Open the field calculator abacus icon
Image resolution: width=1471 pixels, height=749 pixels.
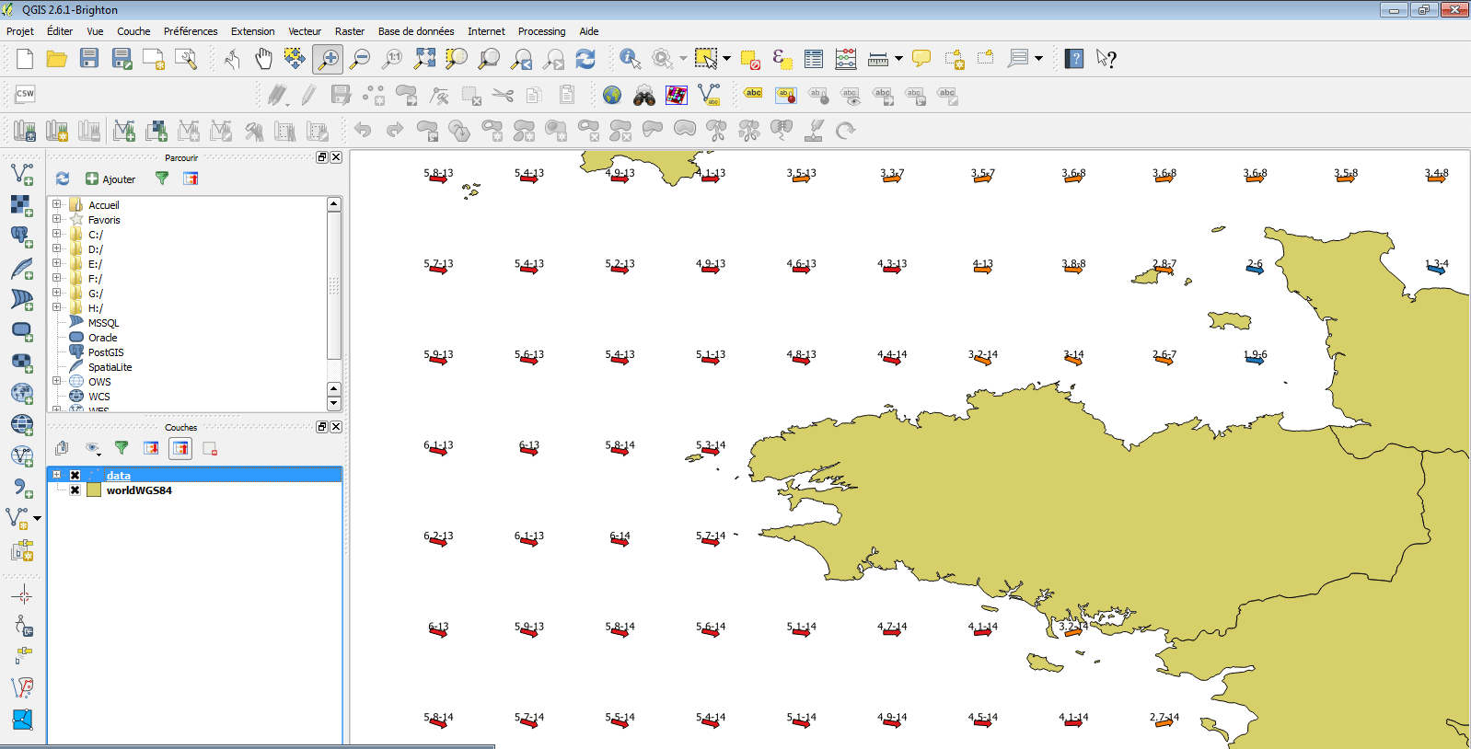pos(846,59)
